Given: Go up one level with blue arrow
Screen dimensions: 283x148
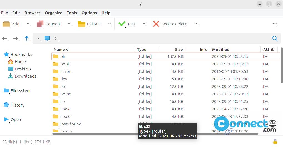Looking at the screenshot, I should 27,38.
